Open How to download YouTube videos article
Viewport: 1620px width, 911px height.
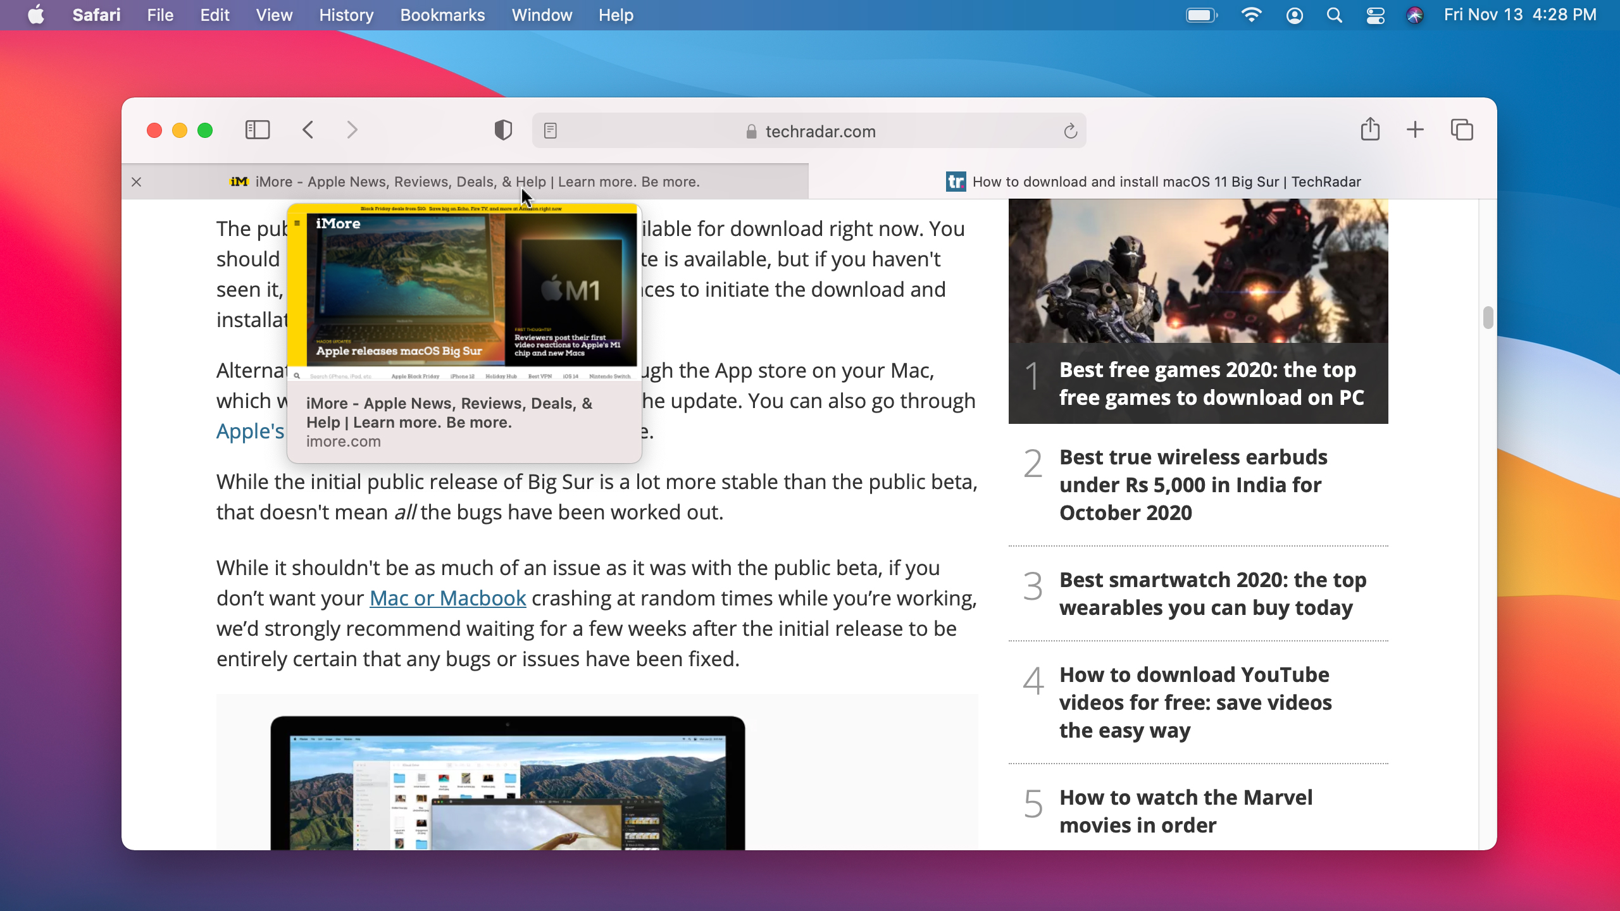[1195, 702]
